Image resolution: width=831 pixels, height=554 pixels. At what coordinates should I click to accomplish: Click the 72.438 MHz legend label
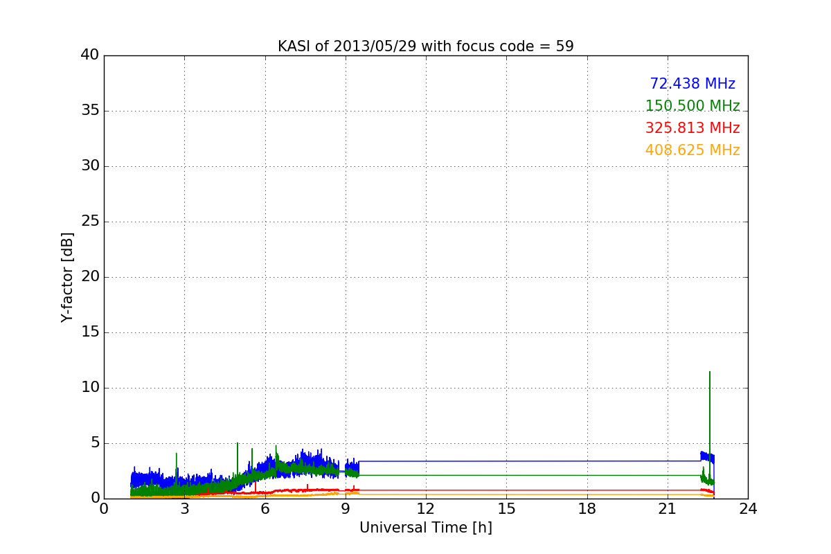692,84
